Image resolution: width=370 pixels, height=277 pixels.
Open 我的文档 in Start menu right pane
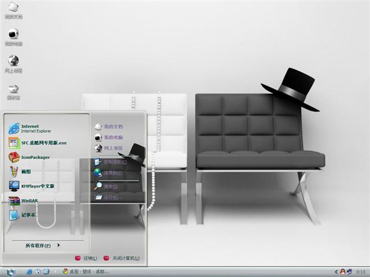[x=112, y=126]
